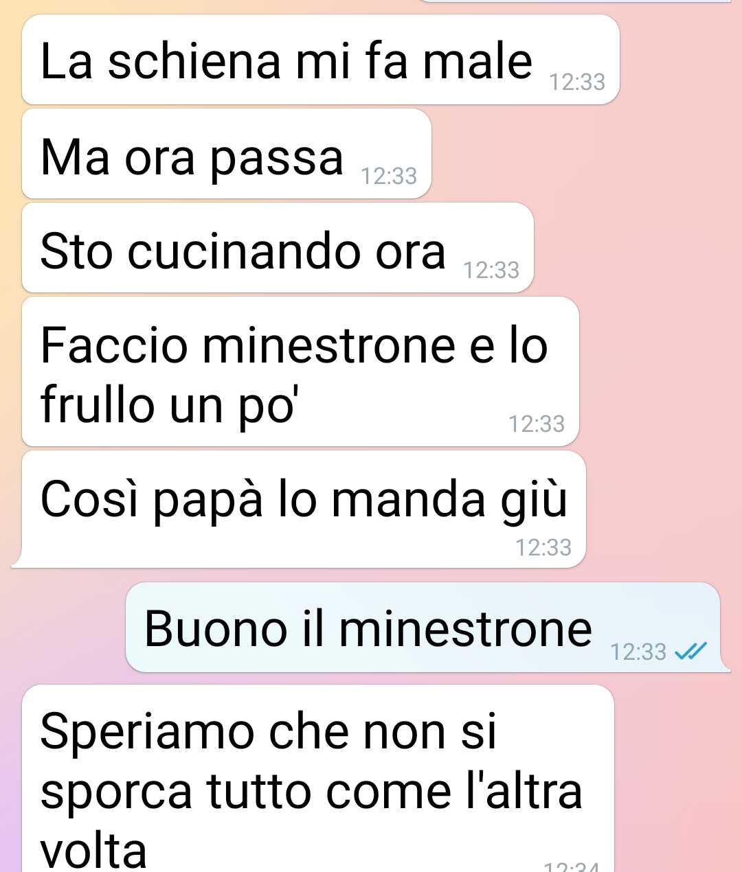Tap the 12:33 time in 'Buono il minestrone'
This screenshot has width=742, height=872.
click(638, 651)
